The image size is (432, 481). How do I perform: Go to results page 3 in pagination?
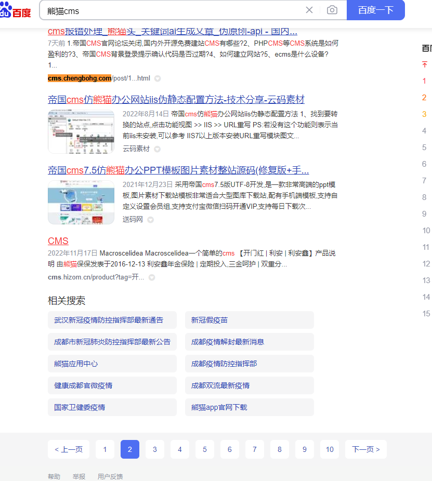155,449
